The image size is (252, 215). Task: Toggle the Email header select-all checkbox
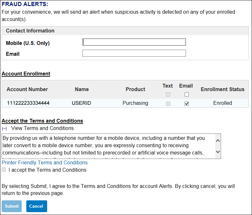point(187,94)
